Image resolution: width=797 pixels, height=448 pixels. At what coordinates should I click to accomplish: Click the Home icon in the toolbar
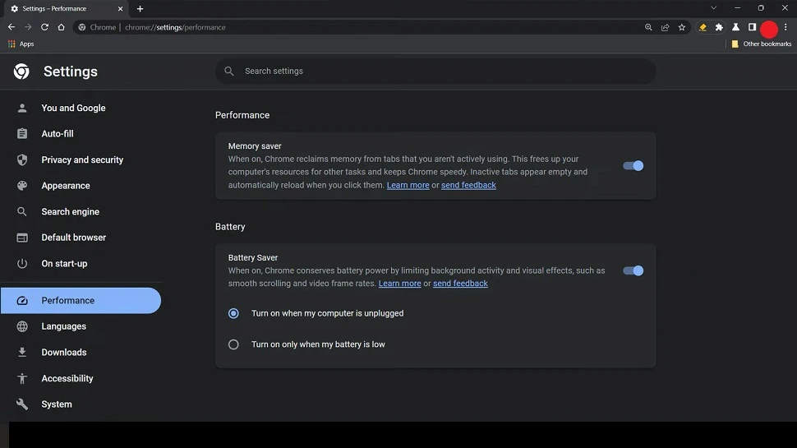pos(61,27)
